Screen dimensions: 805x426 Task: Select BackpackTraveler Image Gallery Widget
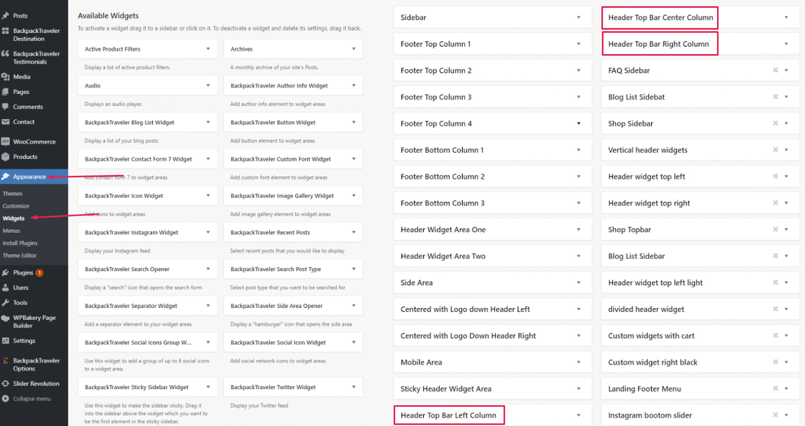294,196
